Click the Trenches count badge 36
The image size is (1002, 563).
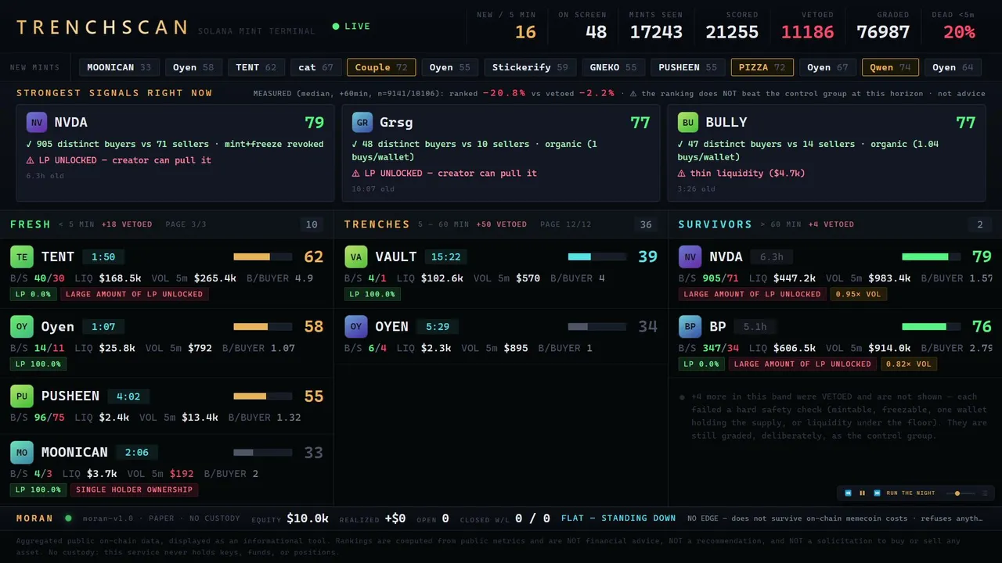646,224
